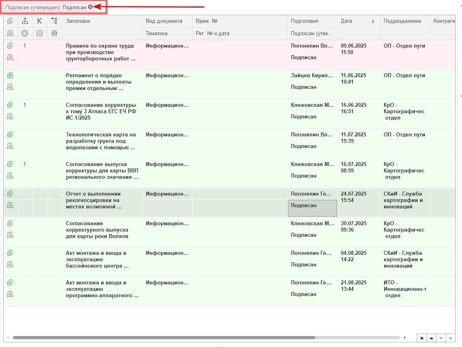The image size is (462, 348).
Task: Click the 'Заголовок' column header
Action: click(x=102, y=21)
